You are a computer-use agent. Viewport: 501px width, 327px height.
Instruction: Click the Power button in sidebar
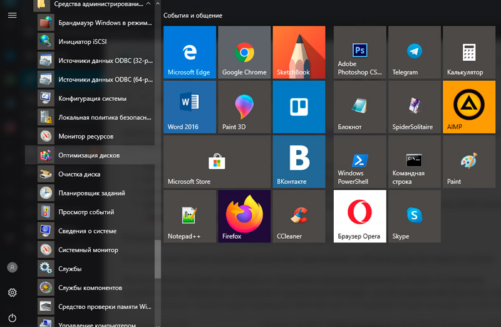point(12,318)
